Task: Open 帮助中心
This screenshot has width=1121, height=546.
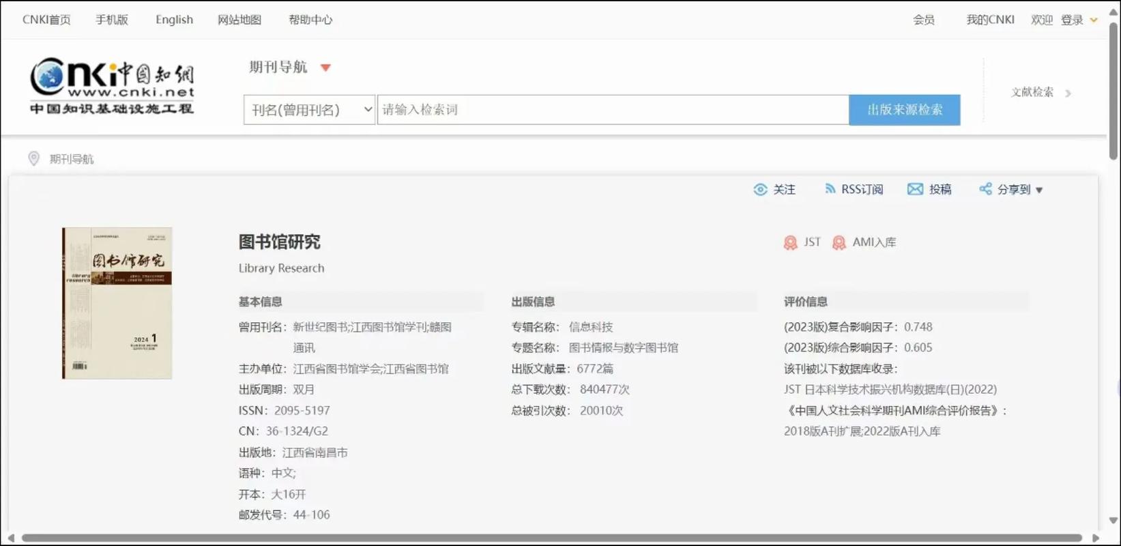Action: coord(310,20)
